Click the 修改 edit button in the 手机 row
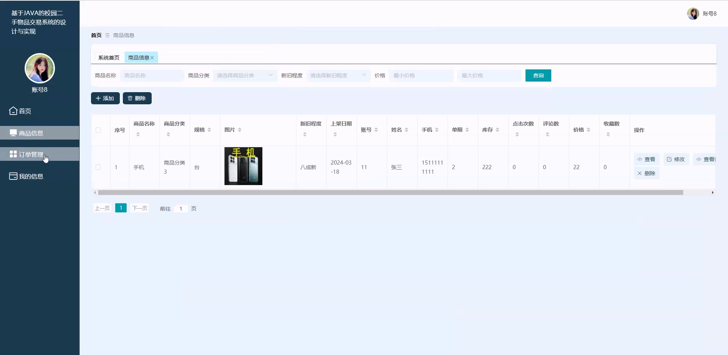This screenshot has width=728, height=355. (676, 159)
